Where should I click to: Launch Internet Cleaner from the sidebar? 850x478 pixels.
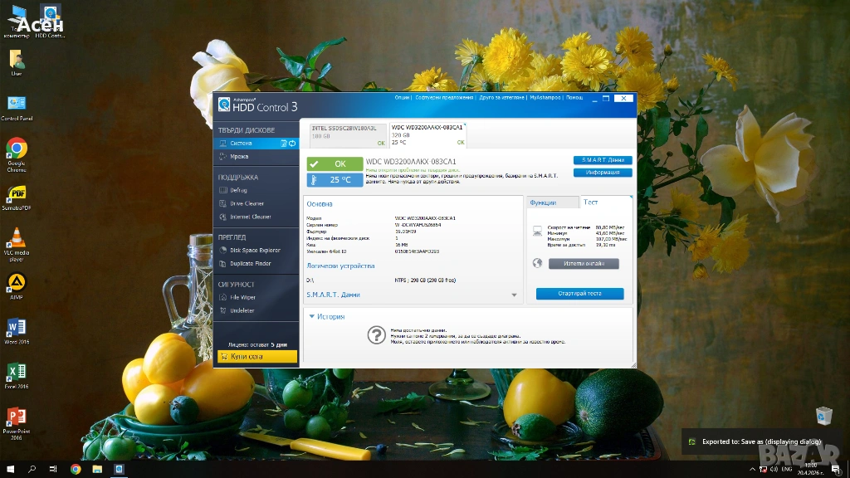tap(250, 217)
